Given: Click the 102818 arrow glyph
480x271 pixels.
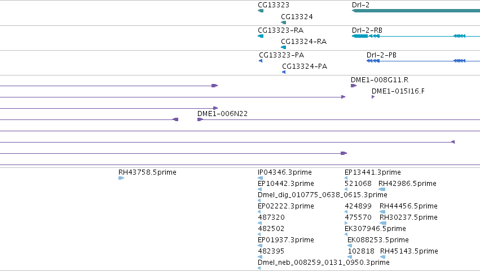Looking at the screenshot, I should [350, 257].
